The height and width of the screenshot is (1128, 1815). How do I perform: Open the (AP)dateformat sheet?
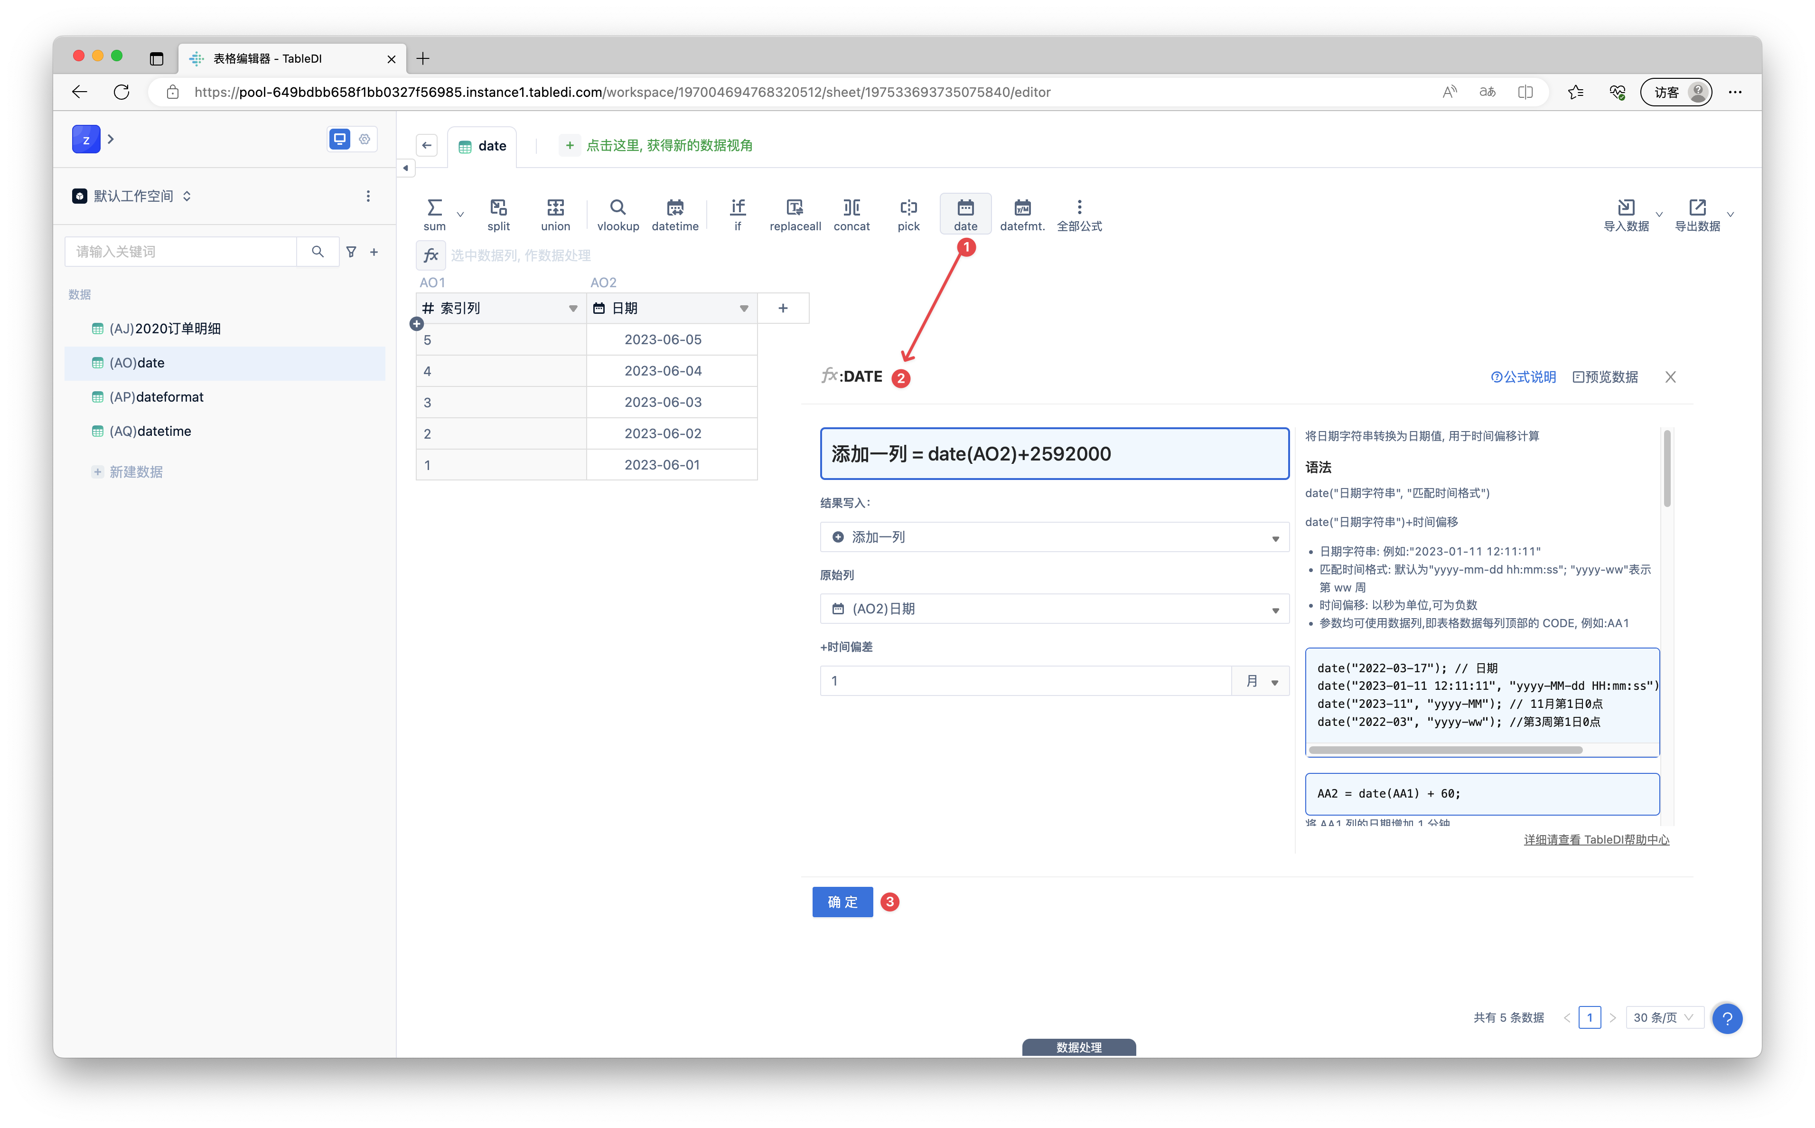pos(225,397)
